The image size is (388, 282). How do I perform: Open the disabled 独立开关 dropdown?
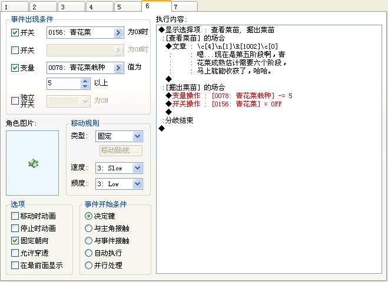(85, 101)
